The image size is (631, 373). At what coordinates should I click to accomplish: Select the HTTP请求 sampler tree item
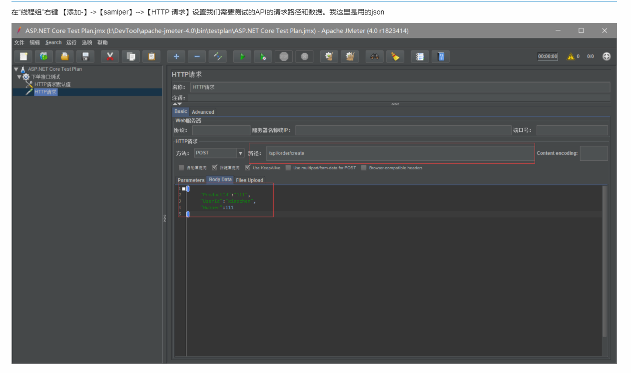click(x=45, y=92)
